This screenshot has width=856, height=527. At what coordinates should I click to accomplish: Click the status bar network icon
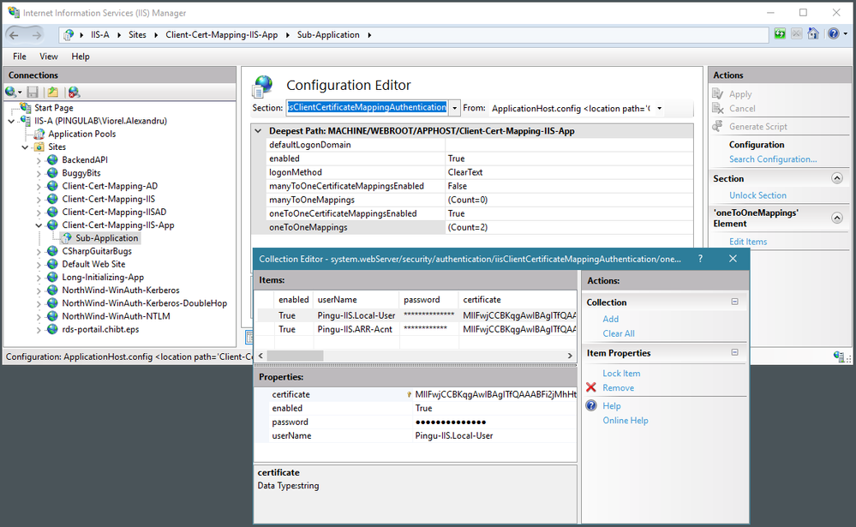(839, 356)
